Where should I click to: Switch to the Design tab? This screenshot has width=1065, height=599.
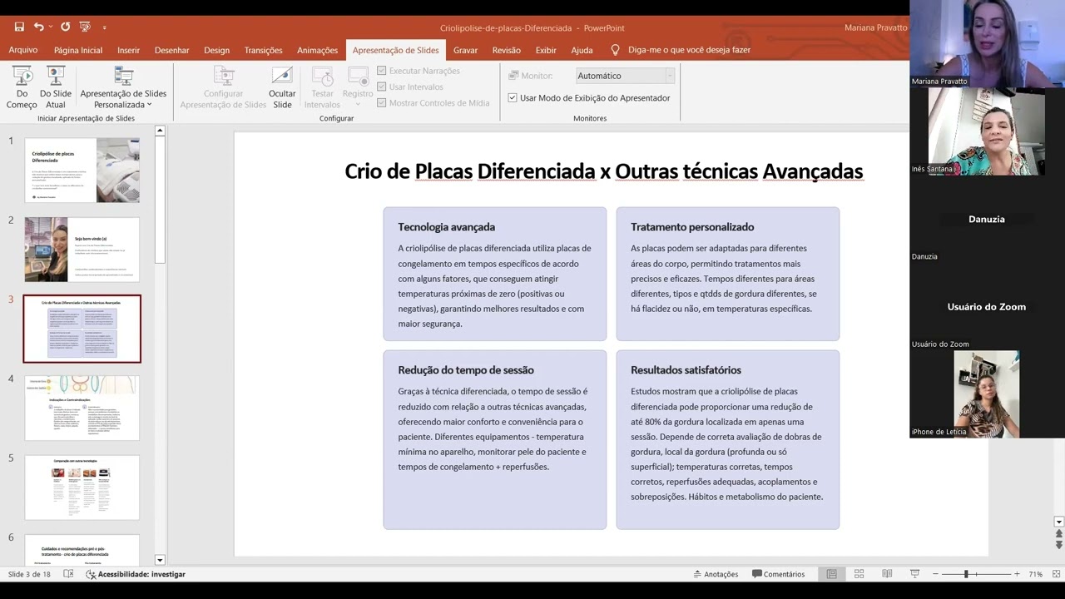[x=216, y=50]
